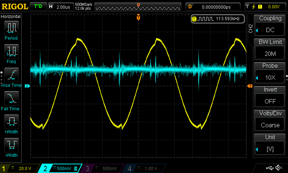Click the rising edge trigger icon
This screenshot has width=288, height=173.
coord(254,7)
